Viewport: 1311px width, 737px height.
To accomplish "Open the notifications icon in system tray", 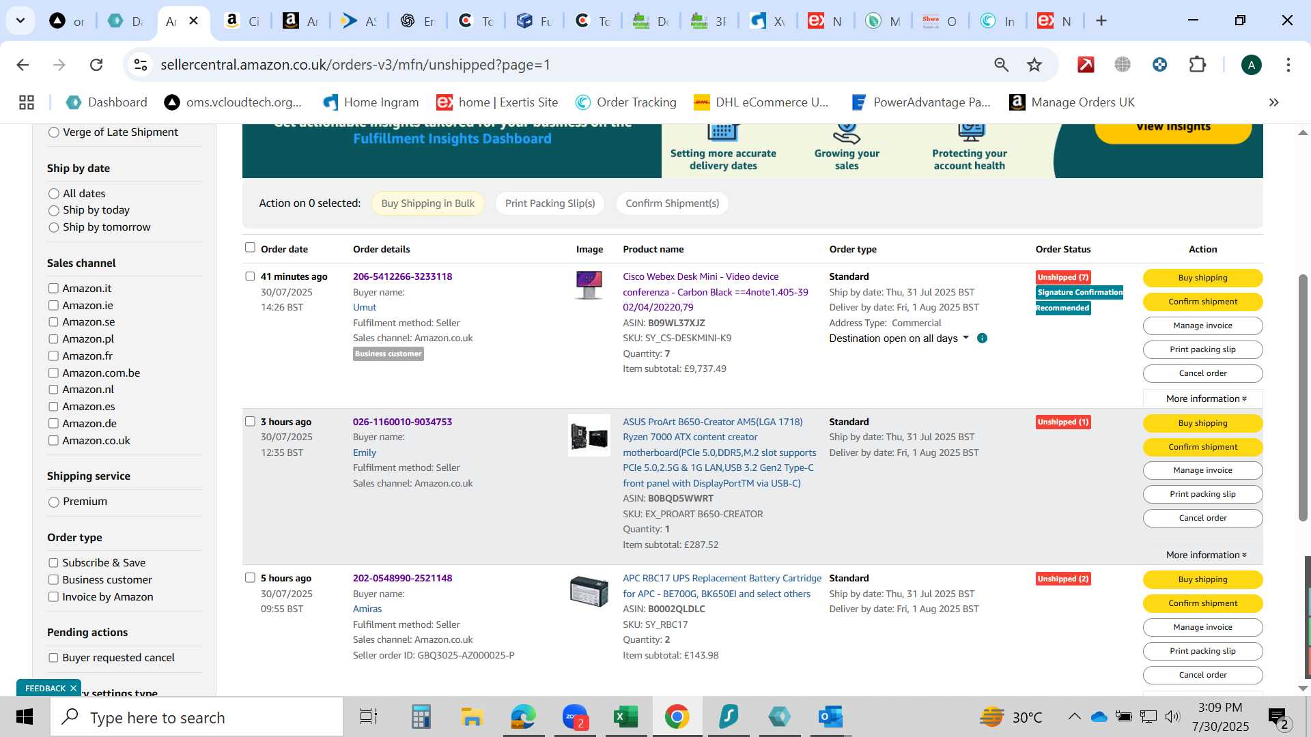I will (1278, 717).
